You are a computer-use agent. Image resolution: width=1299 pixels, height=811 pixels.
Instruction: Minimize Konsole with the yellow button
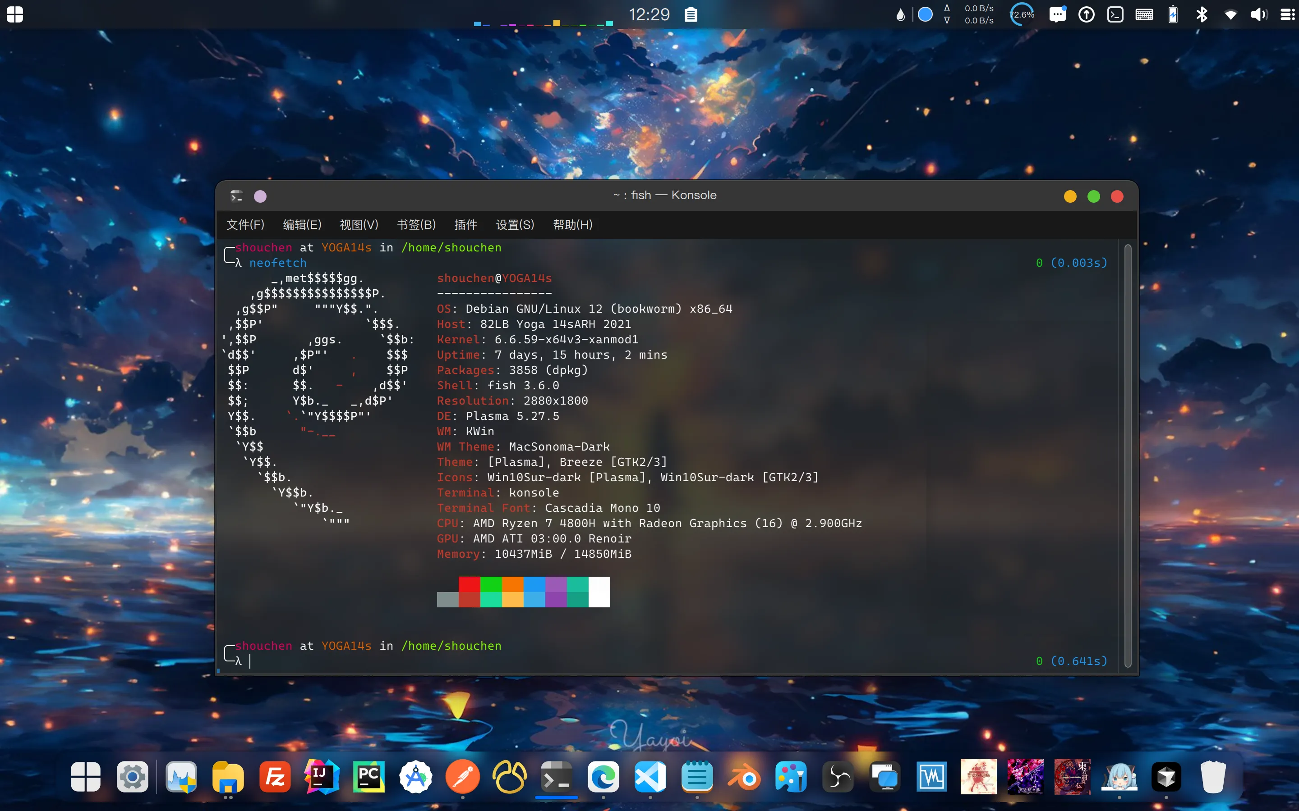[x=1070, y=196]
